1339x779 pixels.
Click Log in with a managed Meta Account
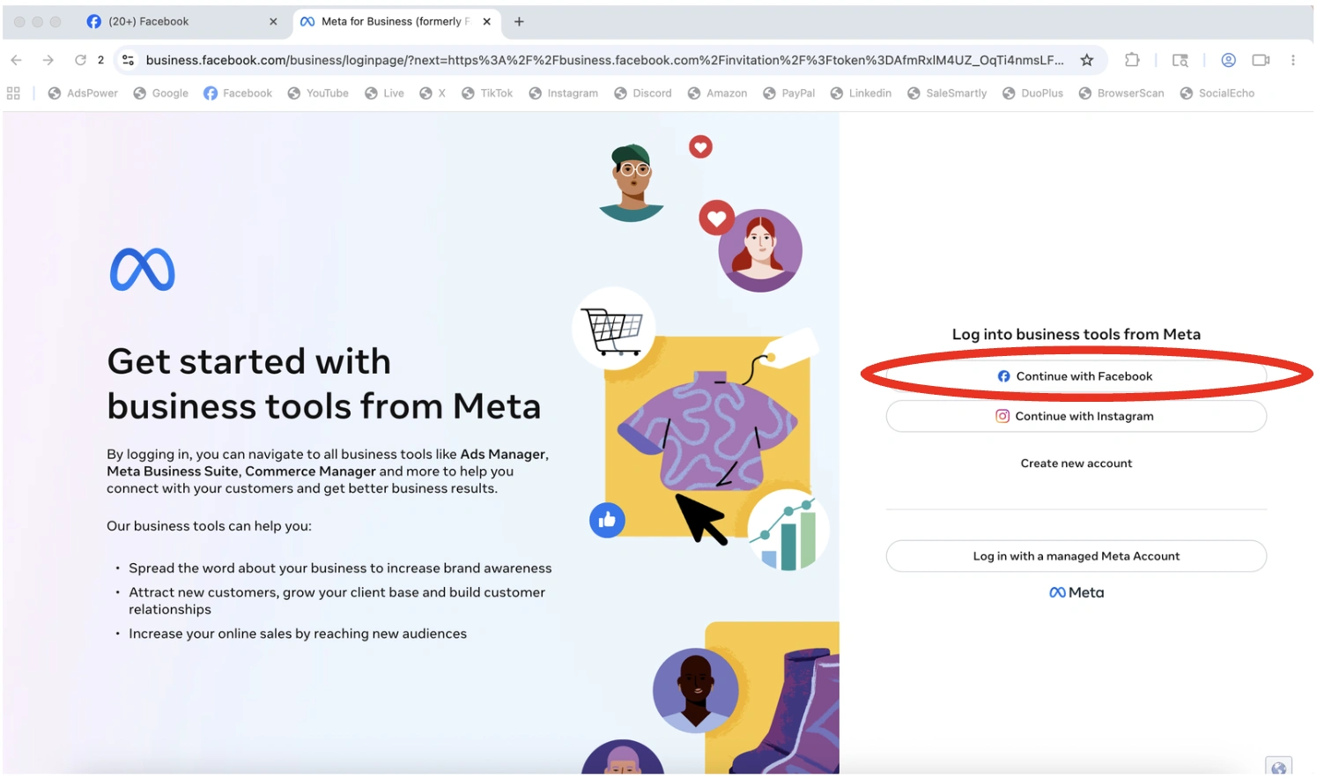[1076, 556]
